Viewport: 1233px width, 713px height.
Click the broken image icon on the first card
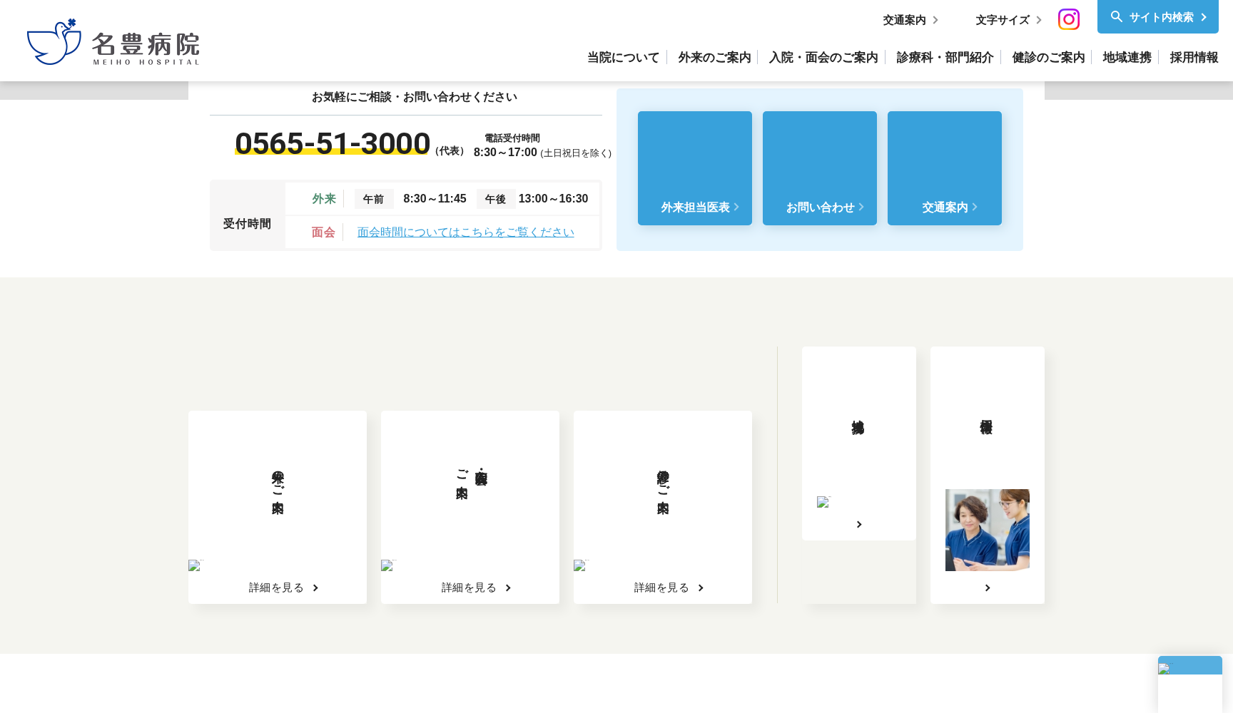pyautogui.click(x=194, y=566)
